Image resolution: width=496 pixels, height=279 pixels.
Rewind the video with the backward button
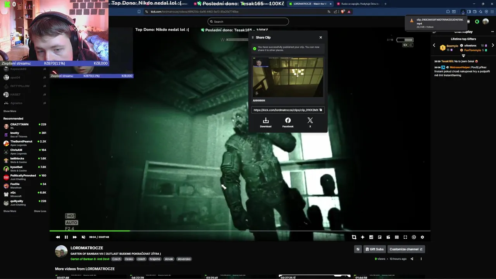coord(58,237)
